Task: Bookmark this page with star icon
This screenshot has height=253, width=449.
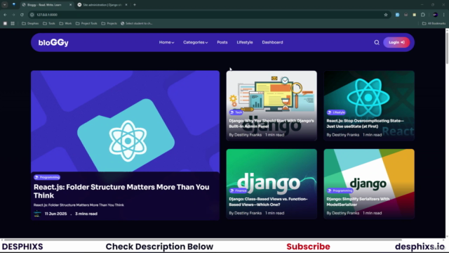Action: click(386, 15)
